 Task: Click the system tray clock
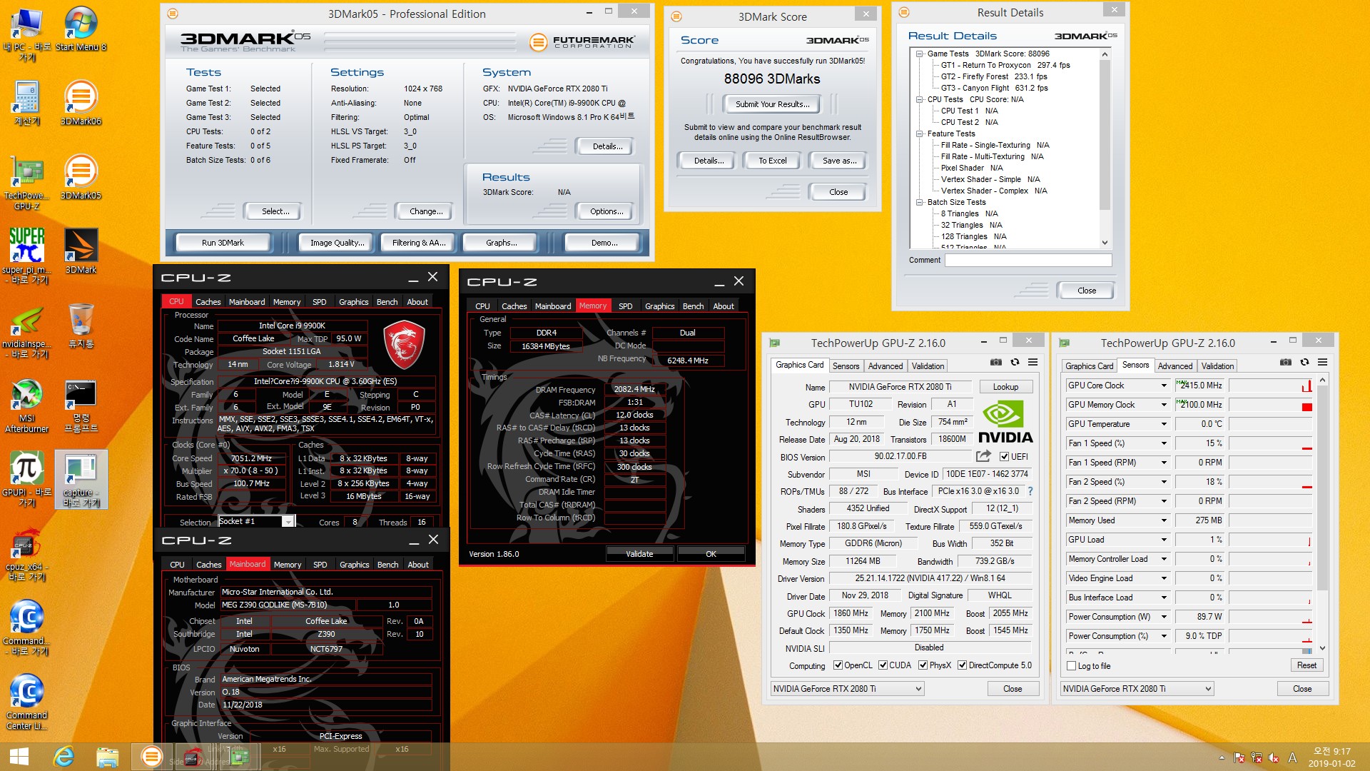[1331, 757]
